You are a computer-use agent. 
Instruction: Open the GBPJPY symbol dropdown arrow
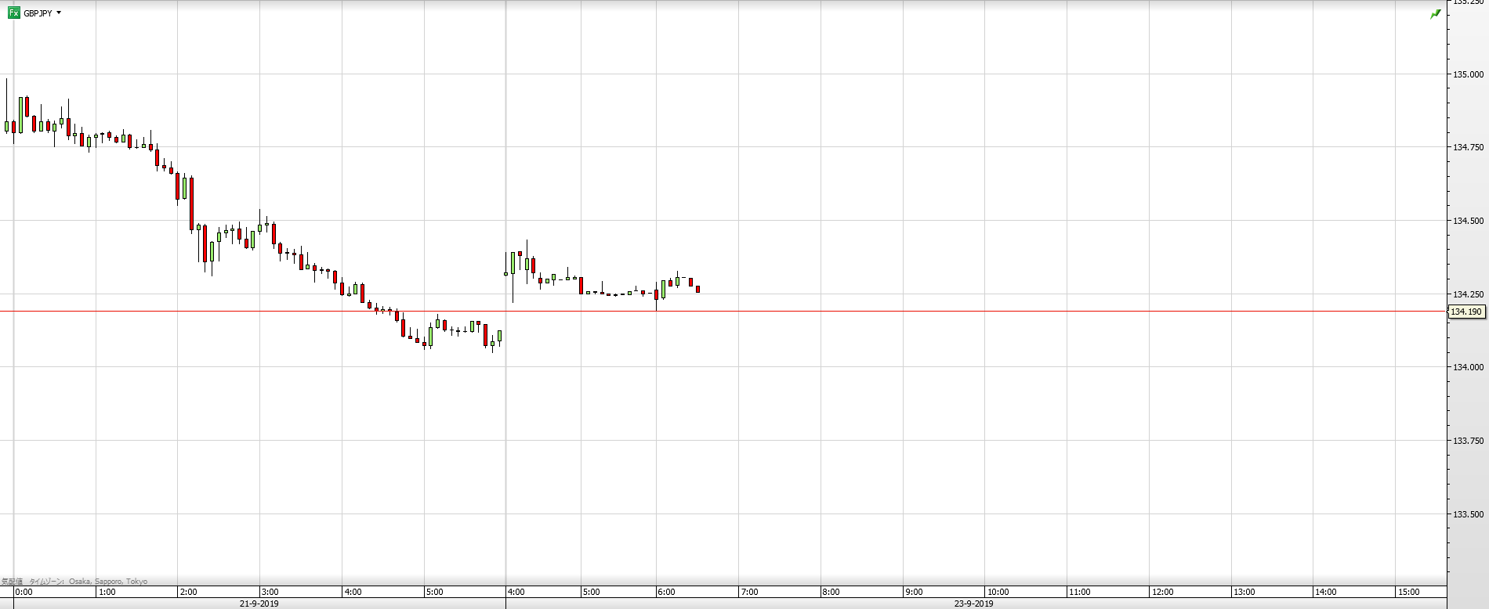pyautogui.click(x=59, y=13)
